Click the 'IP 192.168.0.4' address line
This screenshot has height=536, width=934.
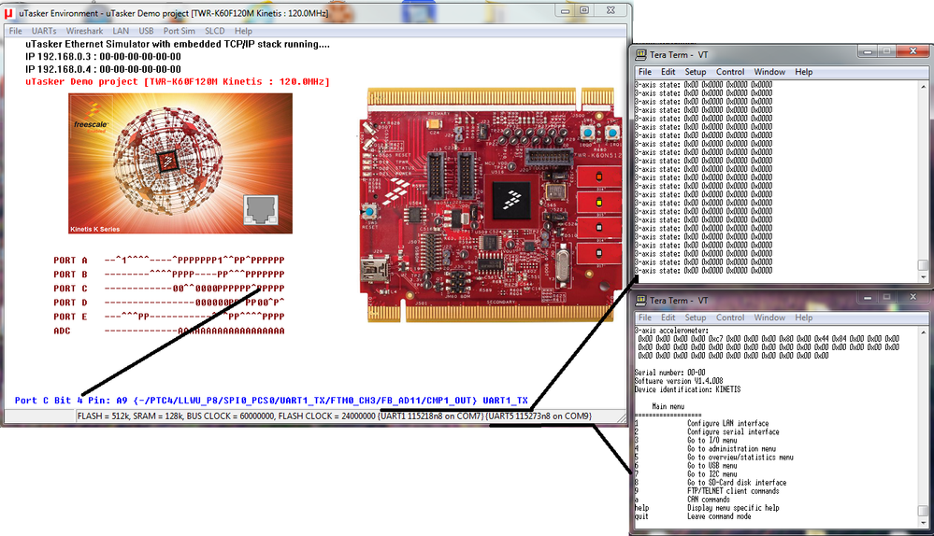click(103, 69)
